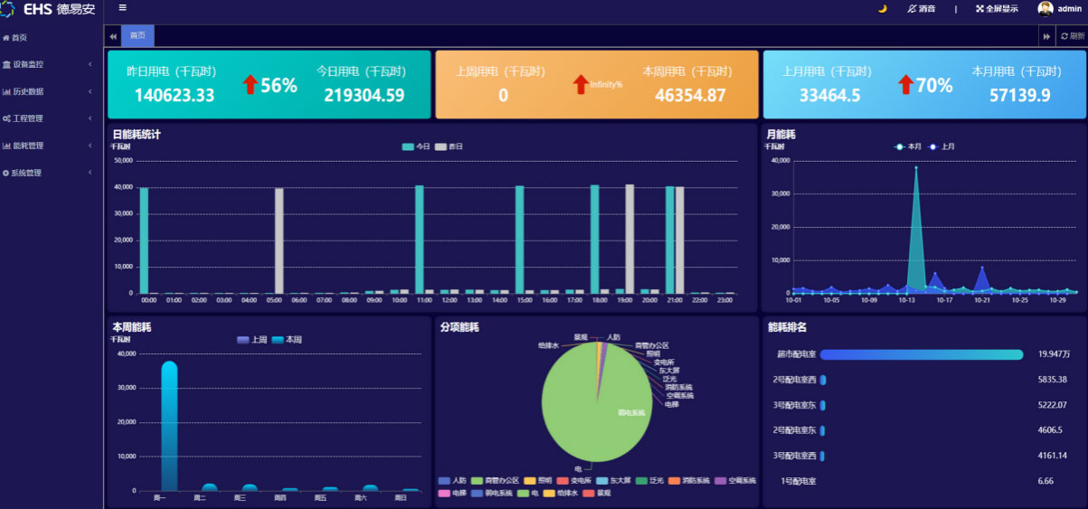Click the tall 周一 bar in weekly chart

(169, 425)
